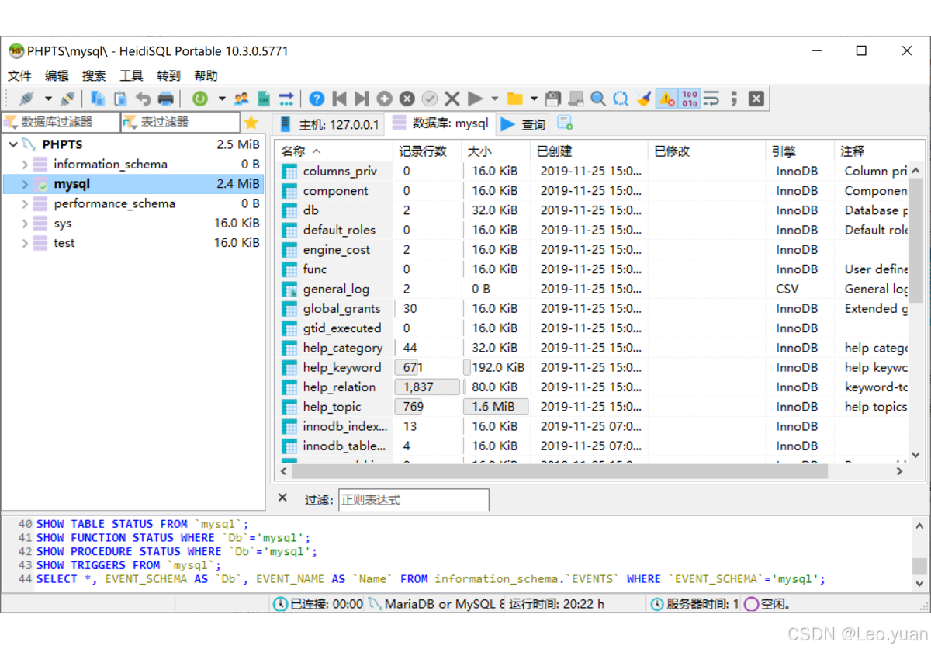
Task: Open the dropdown arrow beside connect icon
Action: pyautogui.click(x=48, y=99)
